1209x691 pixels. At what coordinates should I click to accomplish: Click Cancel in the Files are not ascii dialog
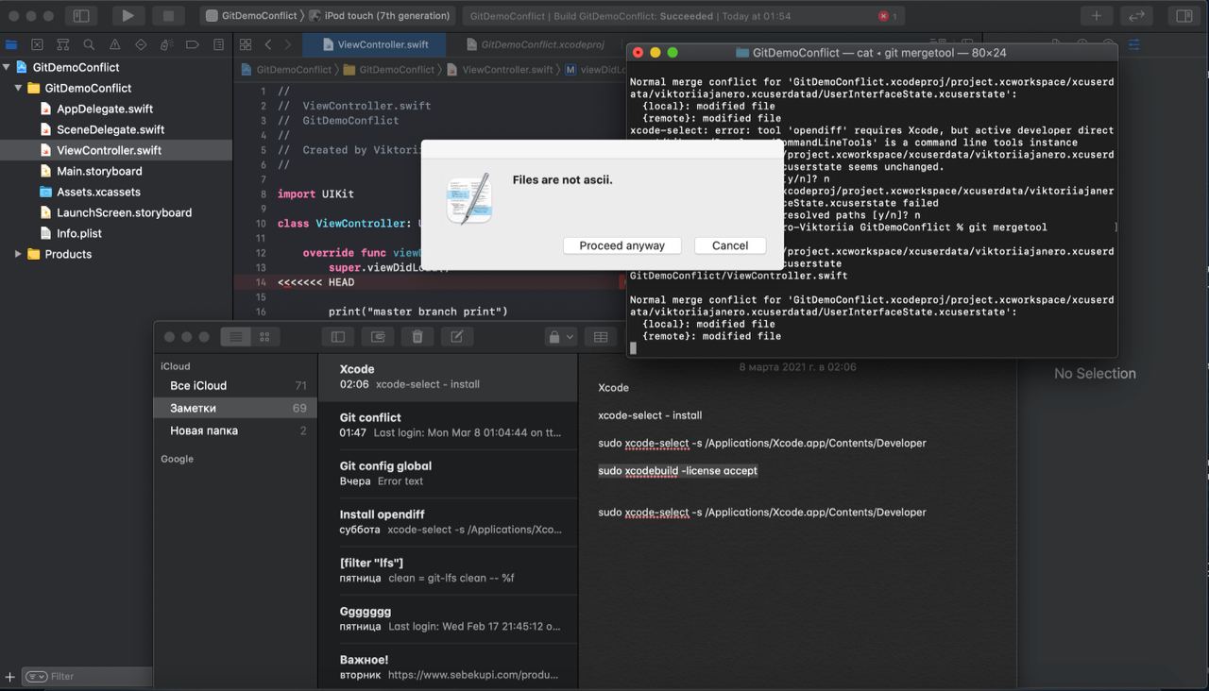pyautogui.click(x=730, y=245)
